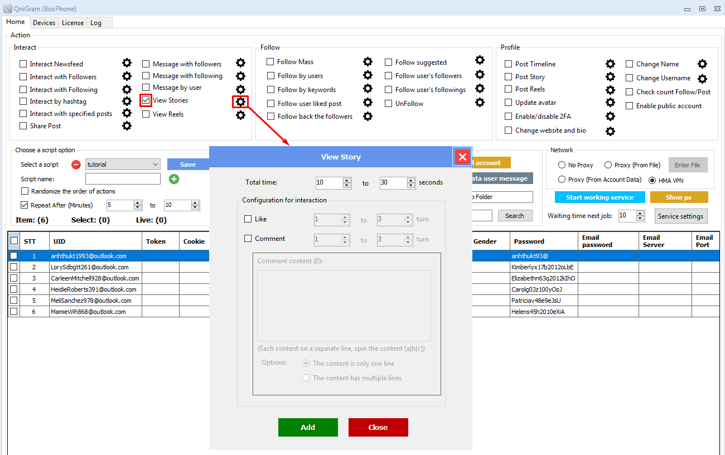Uncheck the View Stories checkbox

click(146, 100)
